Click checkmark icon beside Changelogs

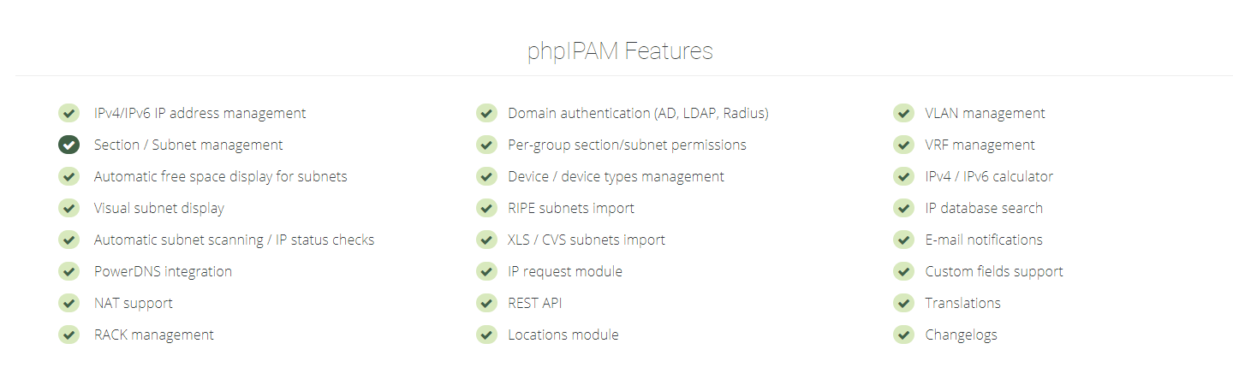(x=903, y=335)
